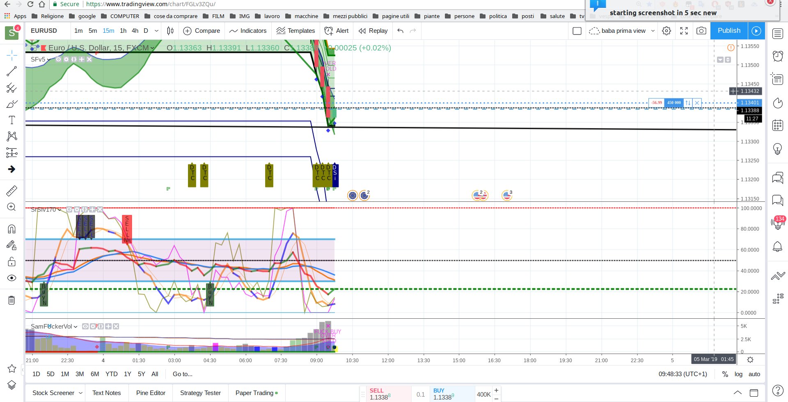Undo the last chart action

[x=401, y=31]
